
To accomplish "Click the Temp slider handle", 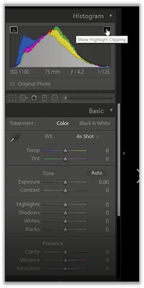I will [x=65, y=151].
